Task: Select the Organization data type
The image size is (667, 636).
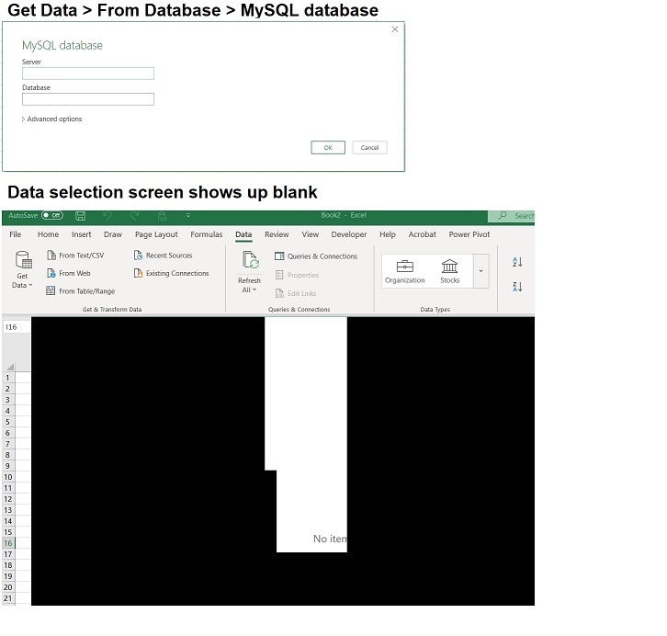Action: tap(404, 271)
